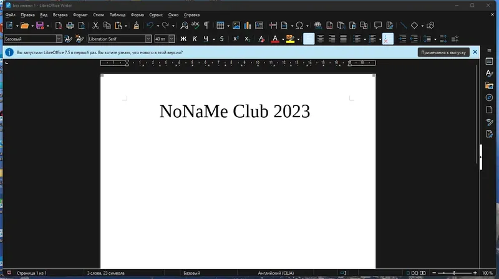Toggle formatting marks (pilcrow)
The image size is (499, 279).
[x=206, y=26]
